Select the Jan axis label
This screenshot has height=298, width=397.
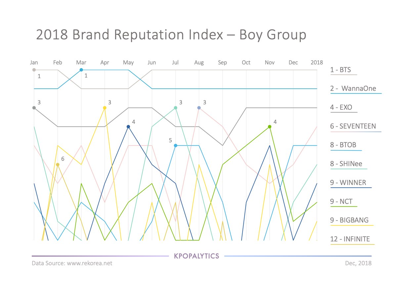pyautogui.click(x=34, y=63)
